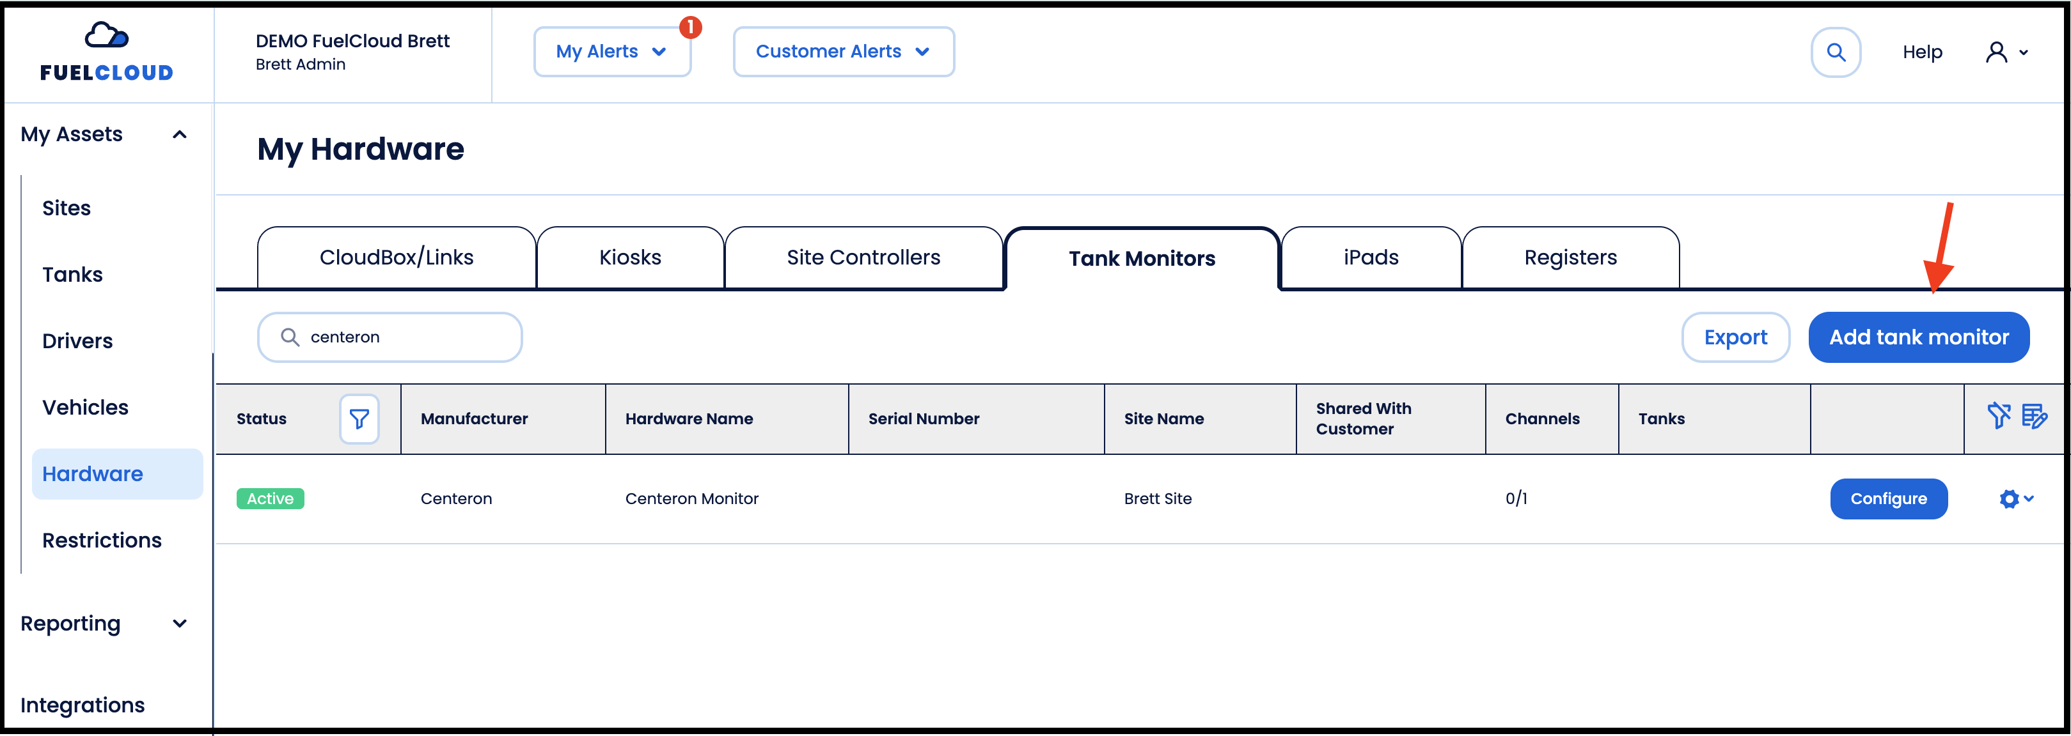Select Hardware in the sidebar
The width and height of the screenshot is (2071, 736).
[118, 474]
